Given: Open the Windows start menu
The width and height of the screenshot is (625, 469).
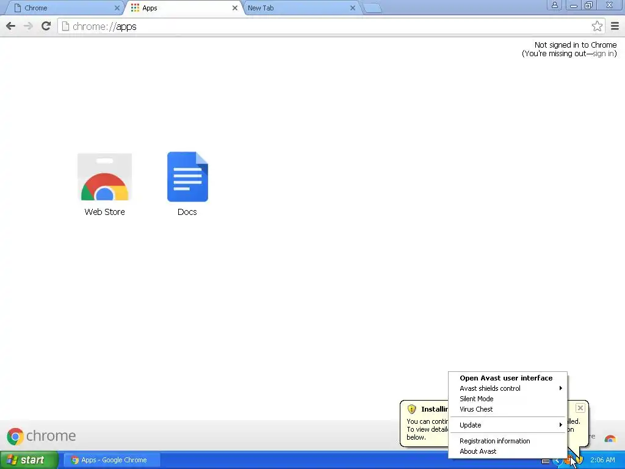Looking at the screenshot, I should 29,460.
